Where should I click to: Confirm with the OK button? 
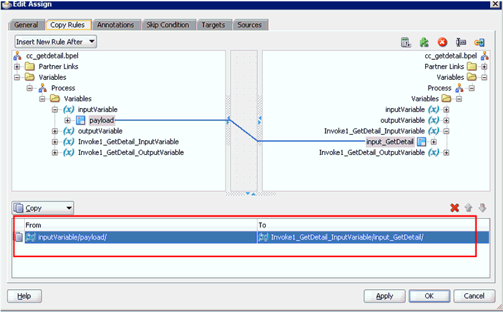429,296
